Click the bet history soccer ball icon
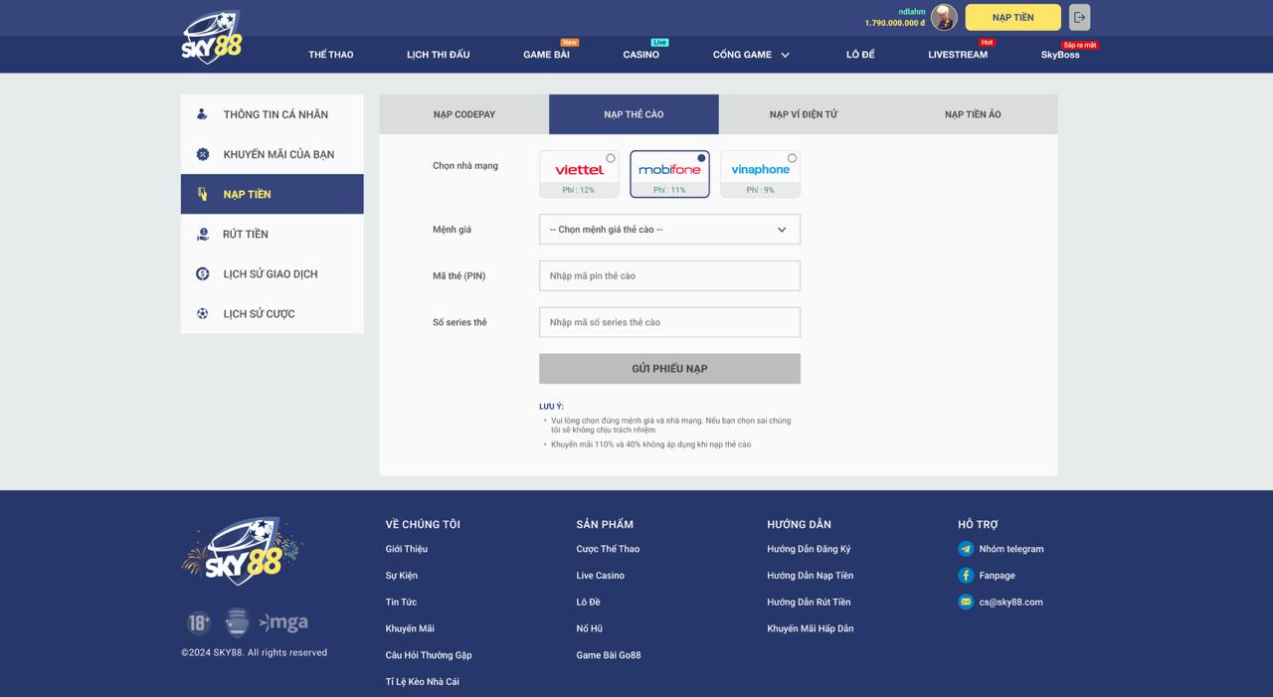 [202, 313]
